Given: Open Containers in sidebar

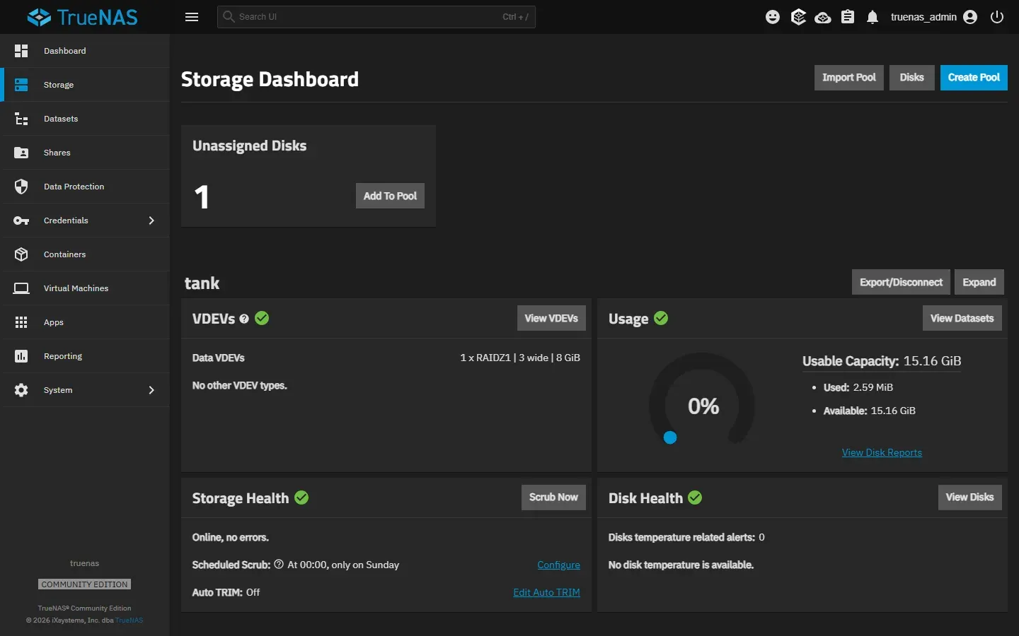Looking at the screenshot, I should (x=85, y=254).
